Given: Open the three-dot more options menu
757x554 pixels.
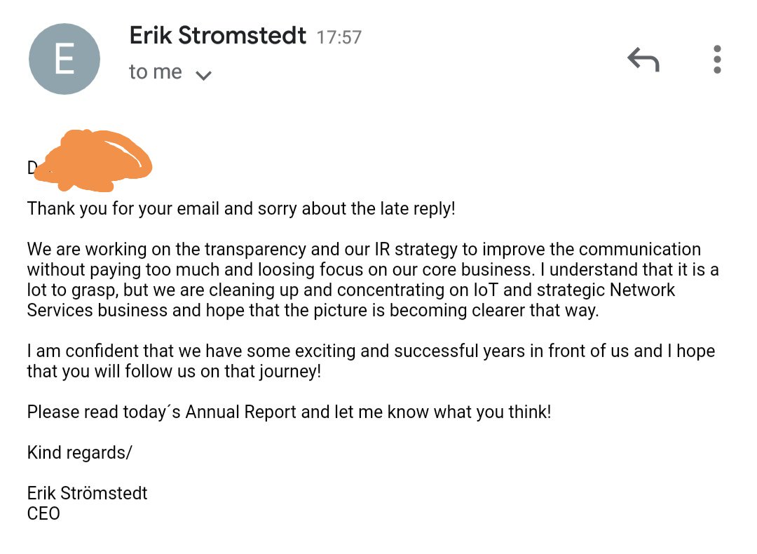Looking at the screenshot, I should (717, 60).
